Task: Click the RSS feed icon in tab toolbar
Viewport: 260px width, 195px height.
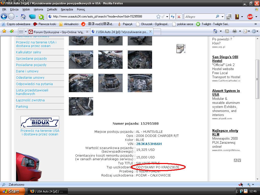Action: coord(227,31)
